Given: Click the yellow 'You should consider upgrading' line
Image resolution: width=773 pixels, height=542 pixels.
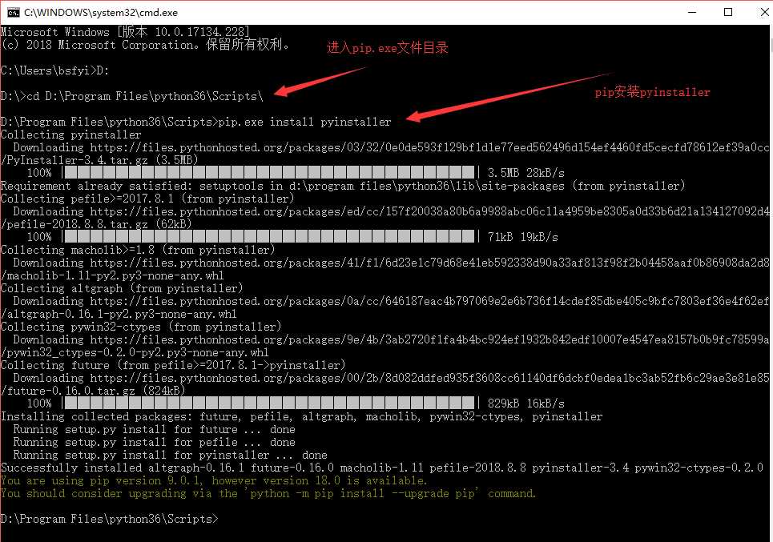Looking at the screenshot, I should click(x=268, y=493).
